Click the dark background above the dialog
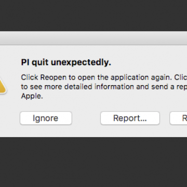The image size is (187, 187). click(x=94, y=16)
